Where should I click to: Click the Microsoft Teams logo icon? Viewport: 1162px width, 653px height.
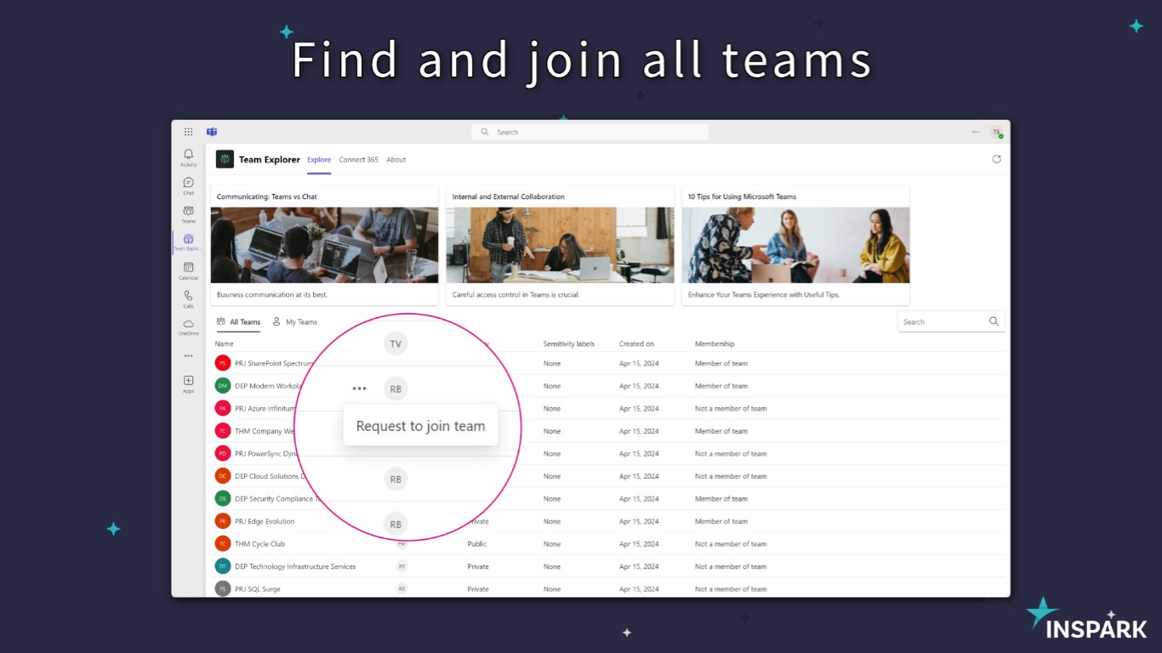(212, 132)
